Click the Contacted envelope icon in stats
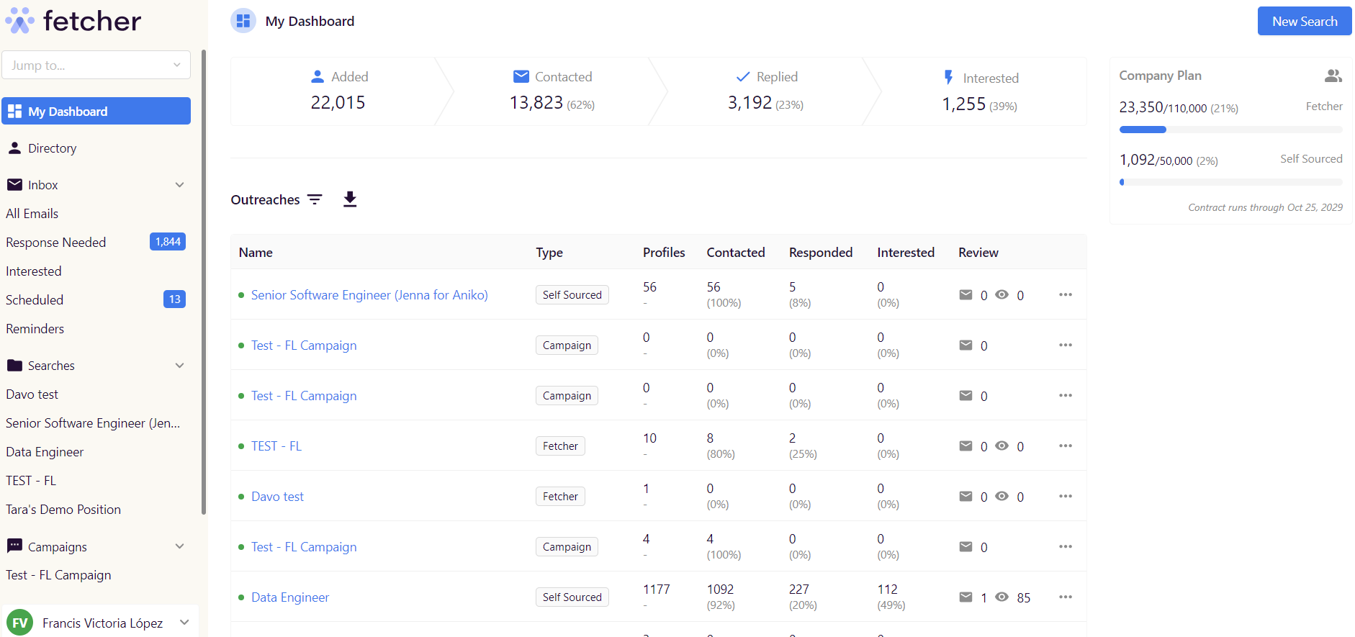 (521, 76)
